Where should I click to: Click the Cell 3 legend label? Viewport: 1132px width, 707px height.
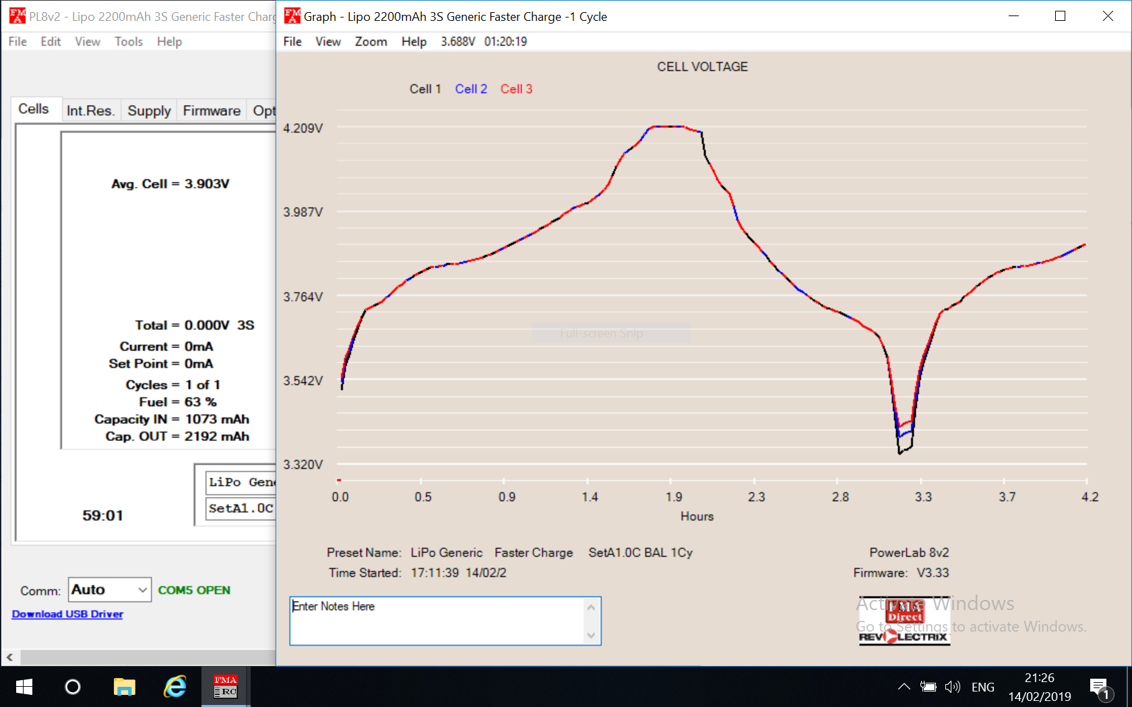tap(516, 89)
